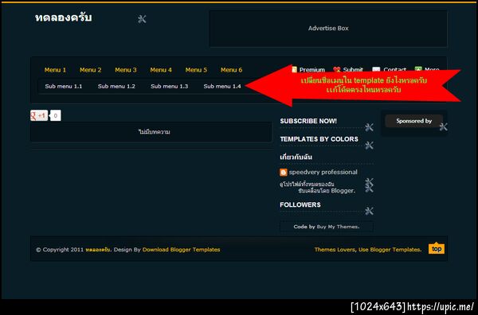Click the envelope Contact icon

coord(376,70)
